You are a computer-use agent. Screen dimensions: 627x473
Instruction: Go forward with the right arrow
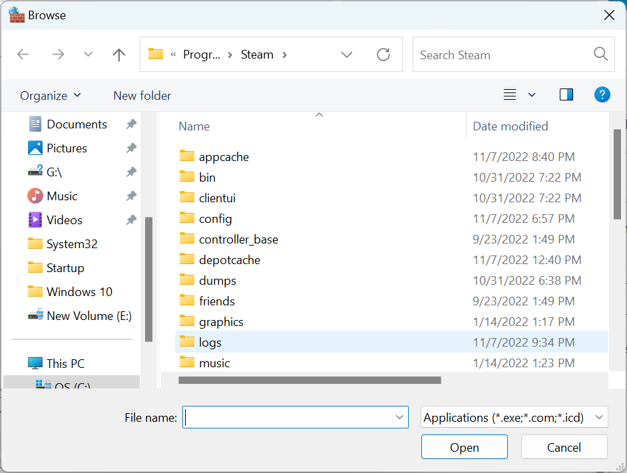click(x=58, y=55)
